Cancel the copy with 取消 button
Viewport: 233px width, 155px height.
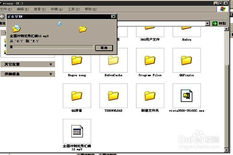click(x=104, y=48)
